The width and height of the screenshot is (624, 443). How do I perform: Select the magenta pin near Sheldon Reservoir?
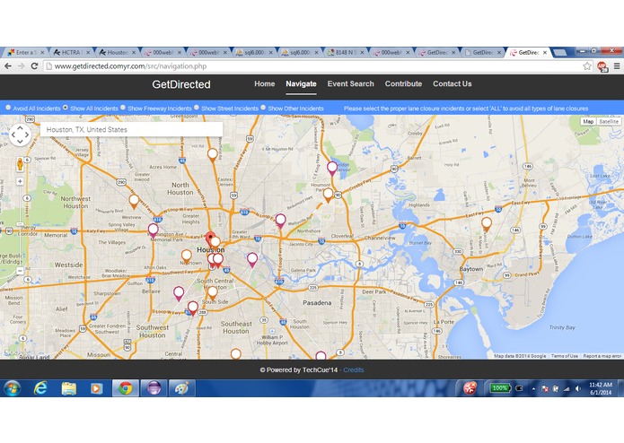(x=332, y=169)
